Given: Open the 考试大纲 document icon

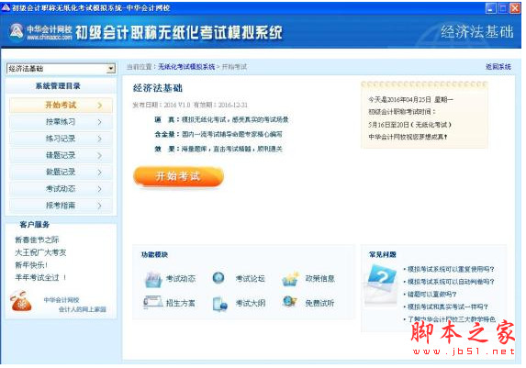Looking at the screenshot, I should [x=220, y=305].
